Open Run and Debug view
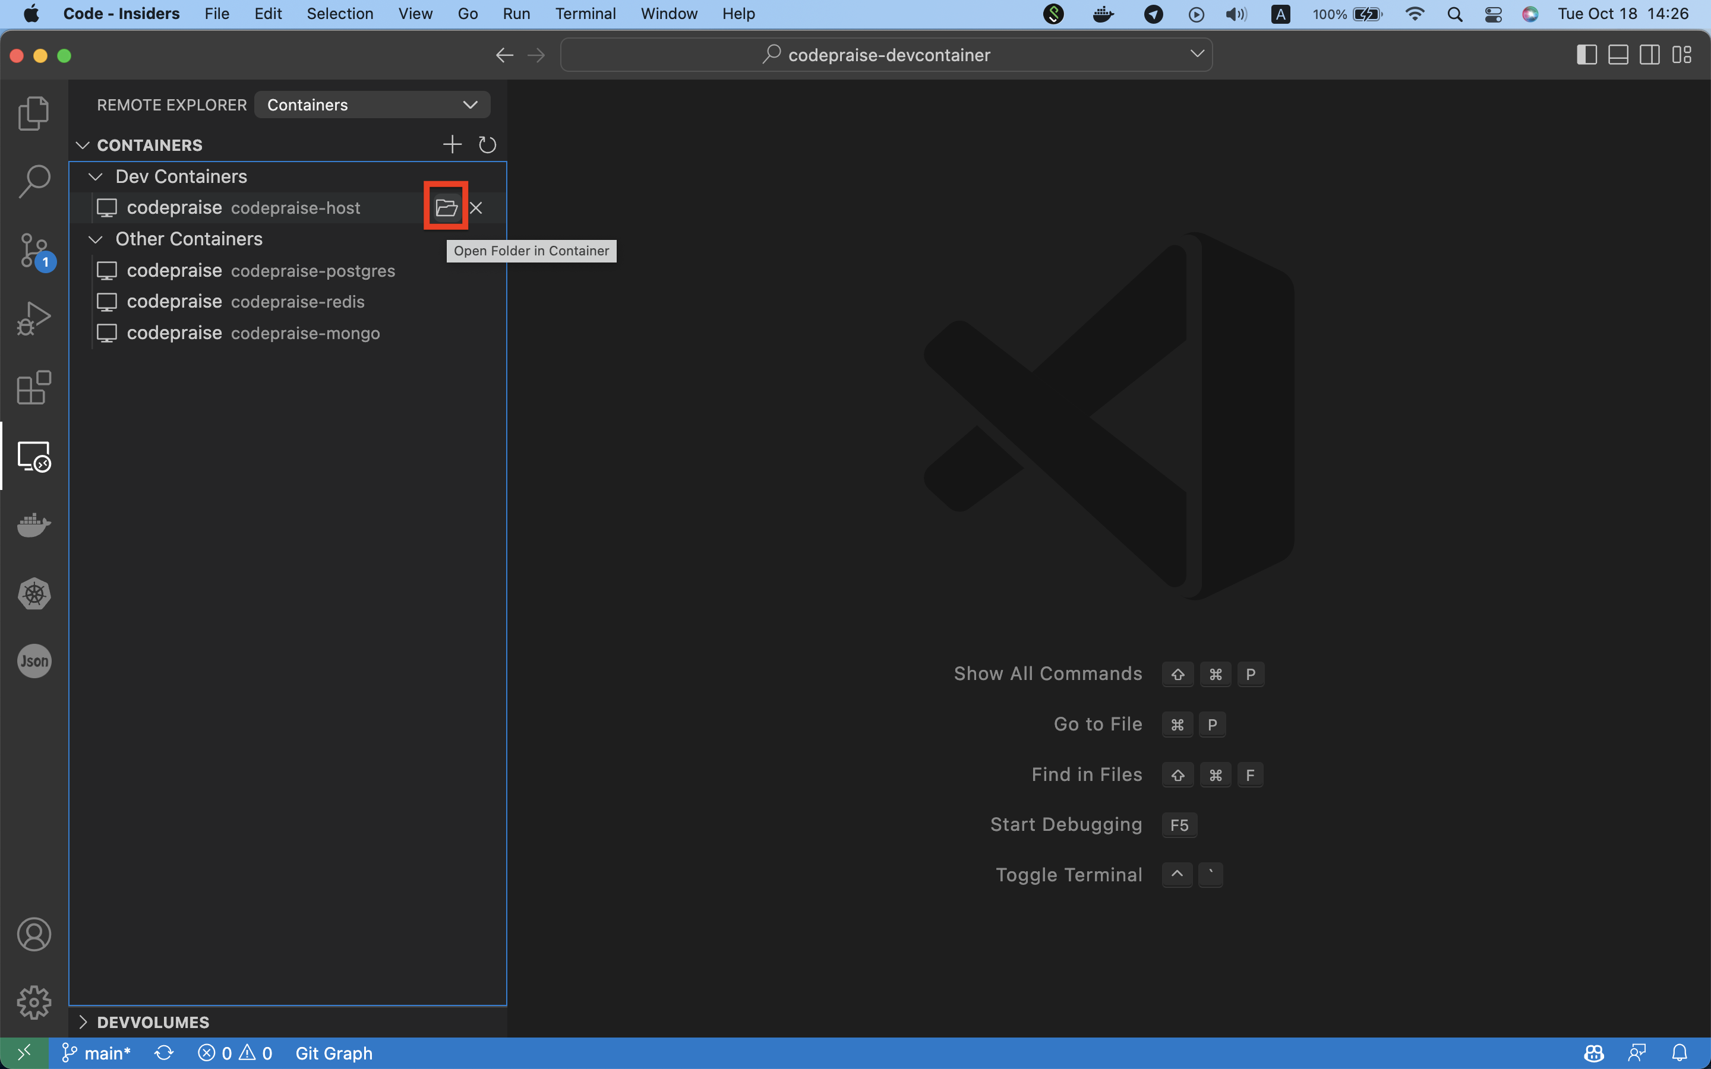 pos(33,319)
